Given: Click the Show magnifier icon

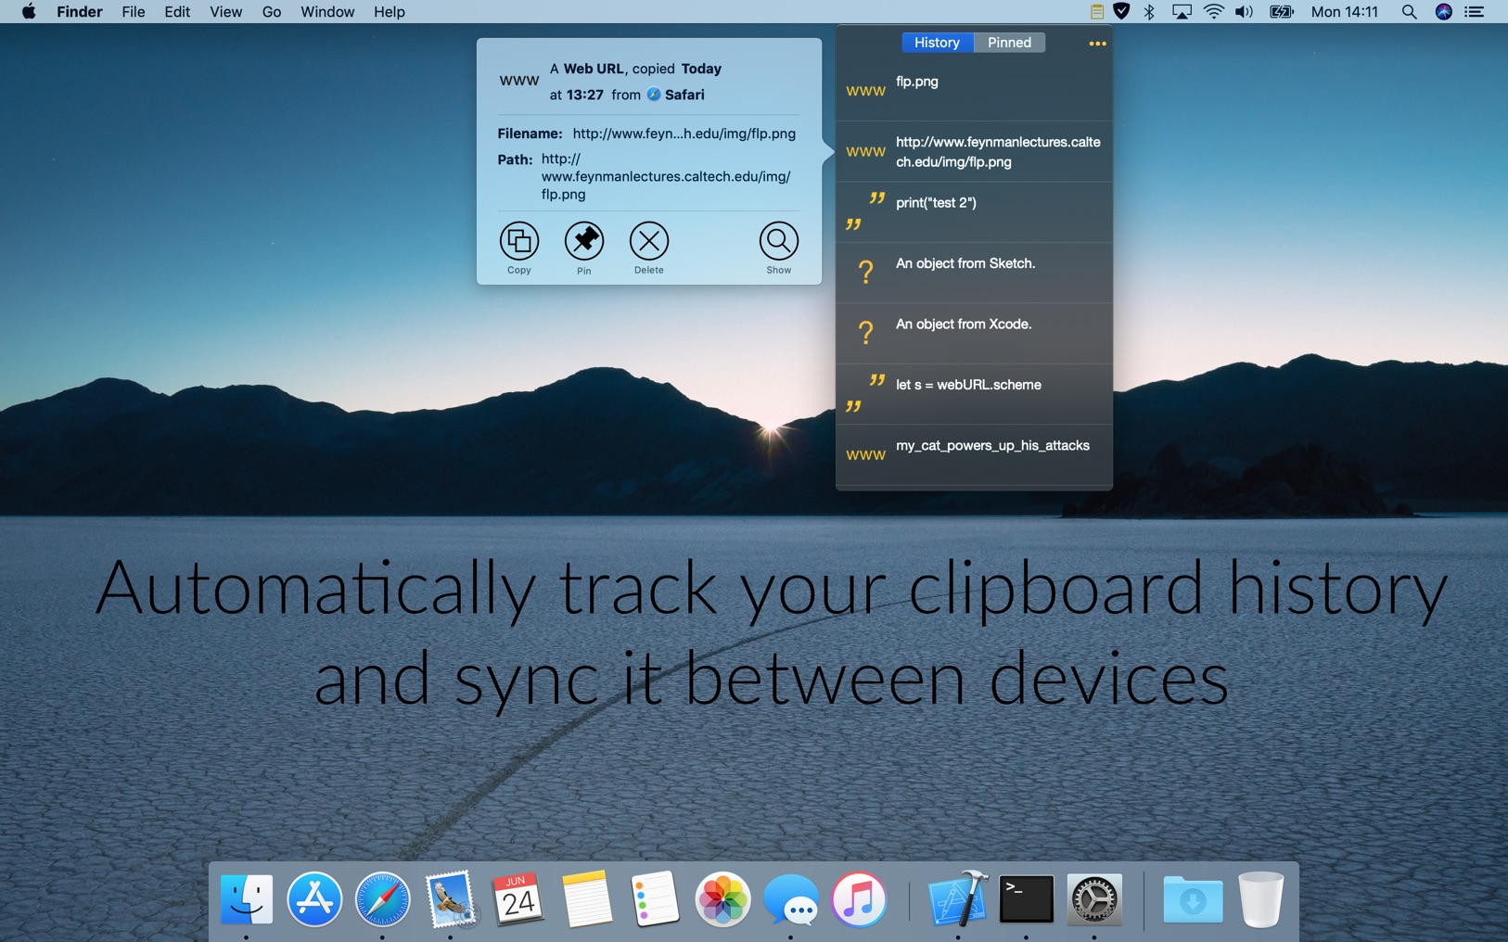Looking at the screenshot, I should click(x=779, y=241).
